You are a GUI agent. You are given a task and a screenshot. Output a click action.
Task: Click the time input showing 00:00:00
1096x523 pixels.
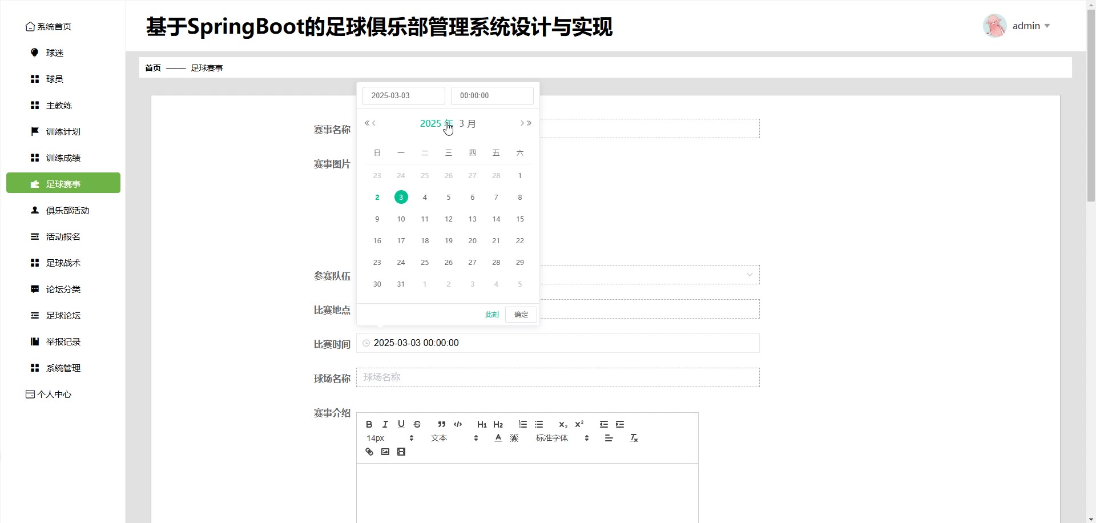(492, 96)
